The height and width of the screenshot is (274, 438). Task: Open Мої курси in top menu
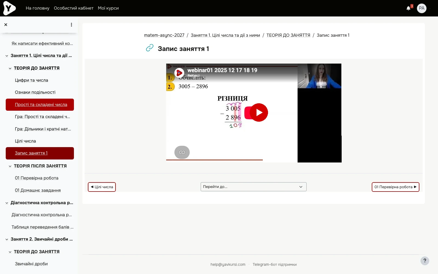[x=108, y=8]
